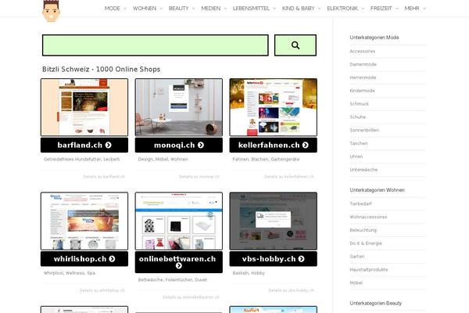This screenshot has width=469, height=313.
Task: Click the magnifying glass search button
Action: click(295, 45)
